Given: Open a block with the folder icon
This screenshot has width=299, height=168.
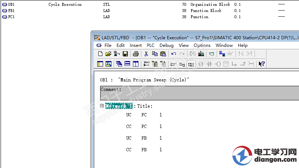Looking at the screenshot, I should pyautogui.click(x=108, y=54).
